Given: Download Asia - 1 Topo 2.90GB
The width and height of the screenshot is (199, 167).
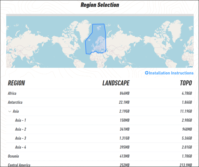Looking at the screenshot, I should point(187,120).
